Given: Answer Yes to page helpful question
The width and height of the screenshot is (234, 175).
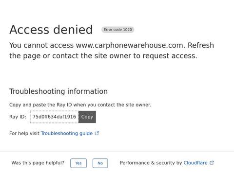Looking at the screenshot, I should click(78, 163).
